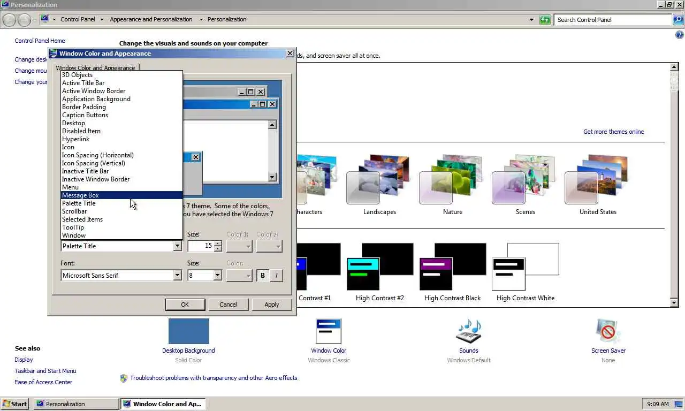Choose Icon Spacing (Vertical) from list
This screenshot has width=685, height=411.
(122, 163)
